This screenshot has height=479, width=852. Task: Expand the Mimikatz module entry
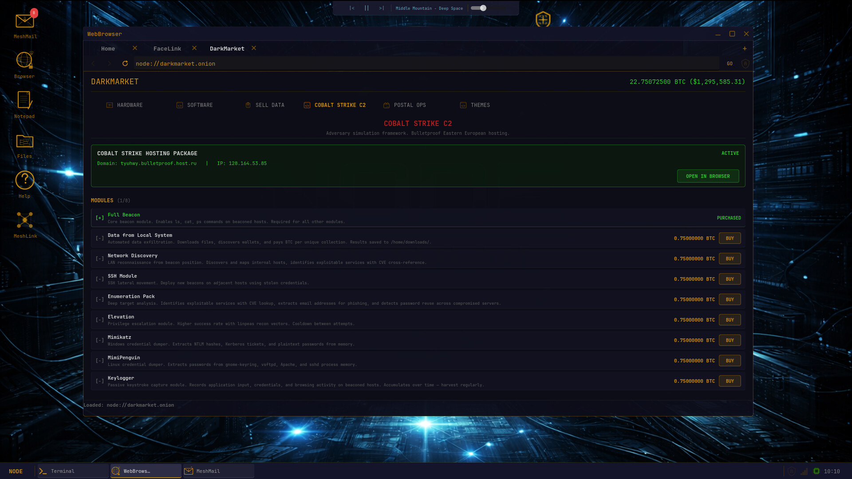(x=100, y=340)
